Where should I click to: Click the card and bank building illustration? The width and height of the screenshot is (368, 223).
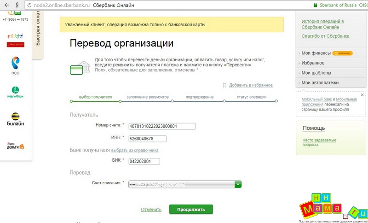80,68
